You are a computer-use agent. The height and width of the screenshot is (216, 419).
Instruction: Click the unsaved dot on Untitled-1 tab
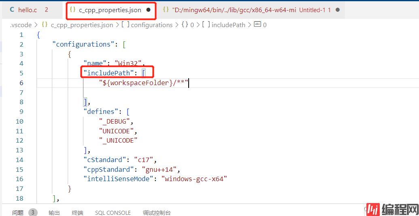pos(338,10)
